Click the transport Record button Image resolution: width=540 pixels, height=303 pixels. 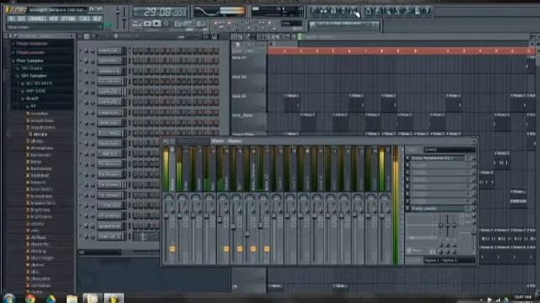[166, 24]
